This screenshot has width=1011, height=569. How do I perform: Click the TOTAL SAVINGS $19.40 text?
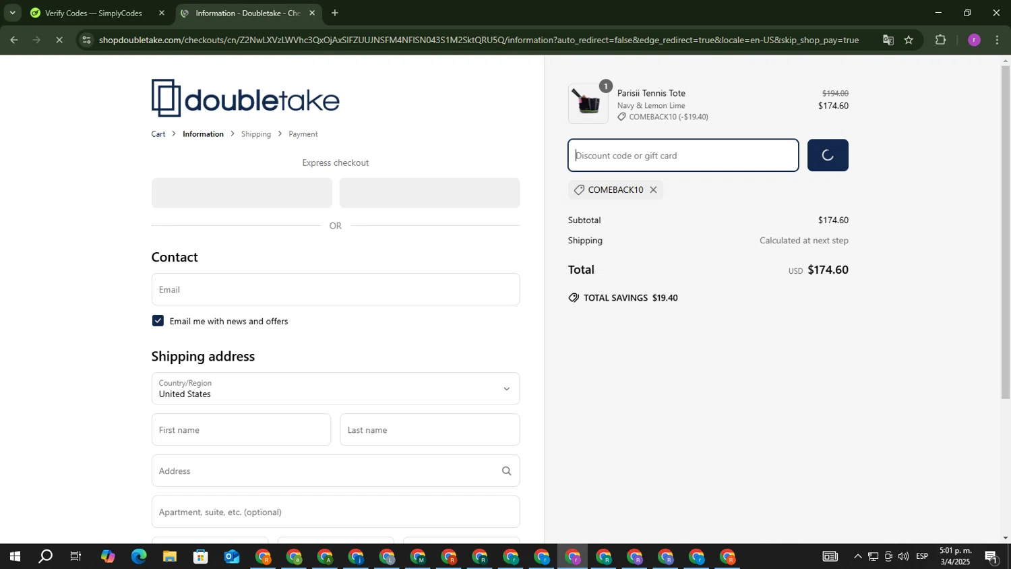pos(630,298)
